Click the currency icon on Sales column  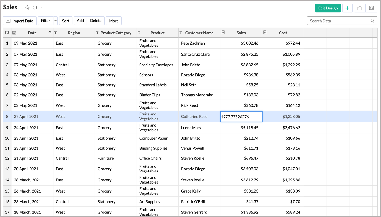223,33
